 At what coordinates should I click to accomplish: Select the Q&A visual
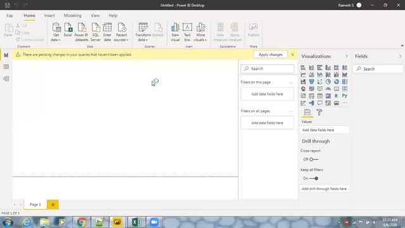(320, 103)
